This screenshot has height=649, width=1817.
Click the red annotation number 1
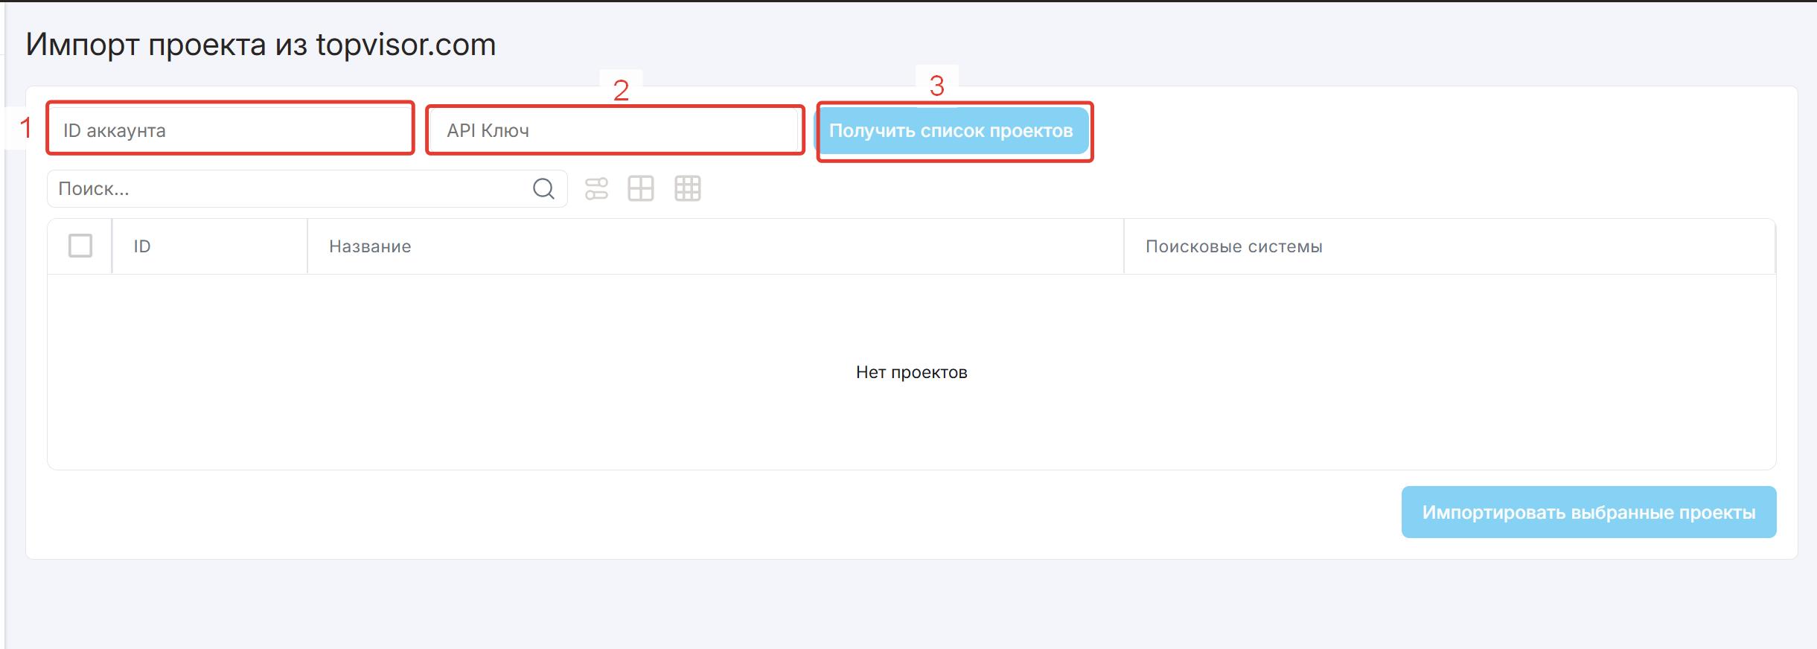pyautogui.click(x=26, y=128)
